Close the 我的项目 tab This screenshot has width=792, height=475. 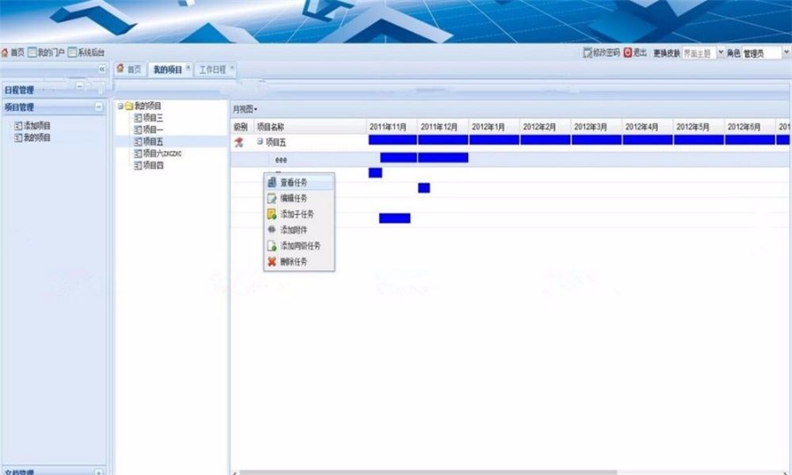point(188,67)
